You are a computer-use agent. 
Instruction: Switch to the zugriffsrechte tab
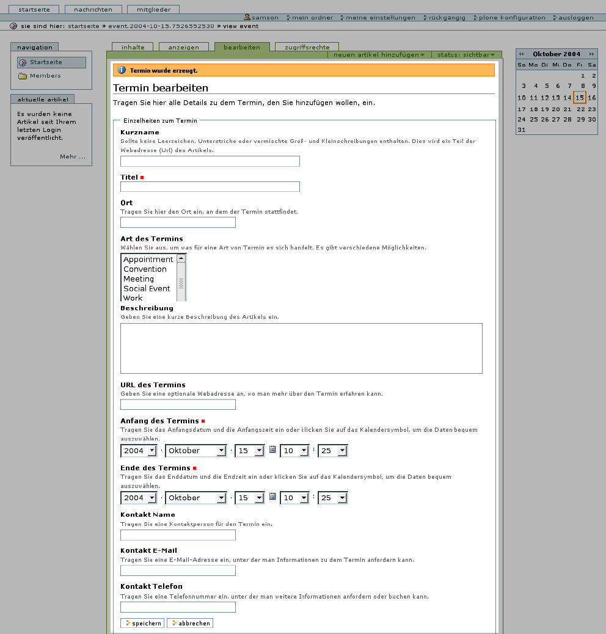tap(307, 47)
